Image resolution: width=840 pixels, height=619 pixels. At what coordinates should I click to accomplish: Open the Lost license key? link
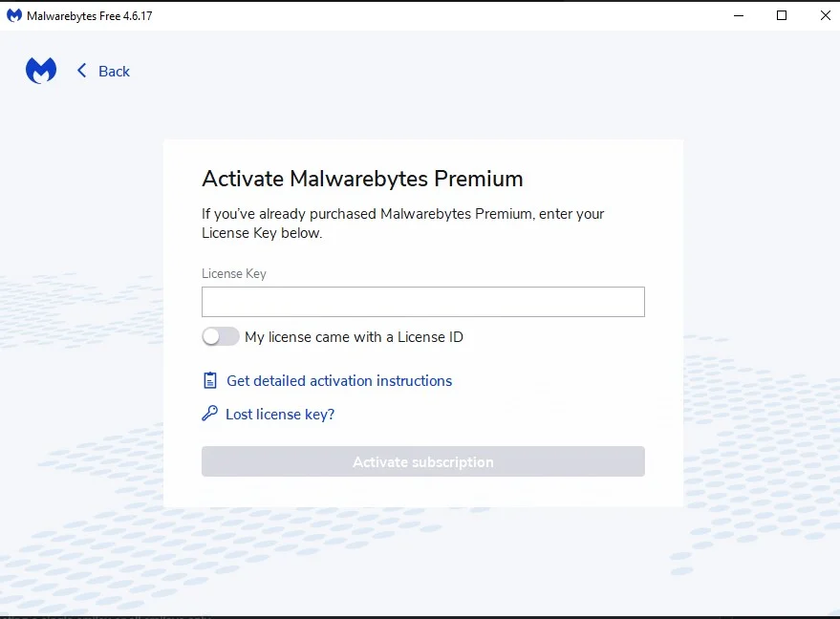(x=280, y=415)
